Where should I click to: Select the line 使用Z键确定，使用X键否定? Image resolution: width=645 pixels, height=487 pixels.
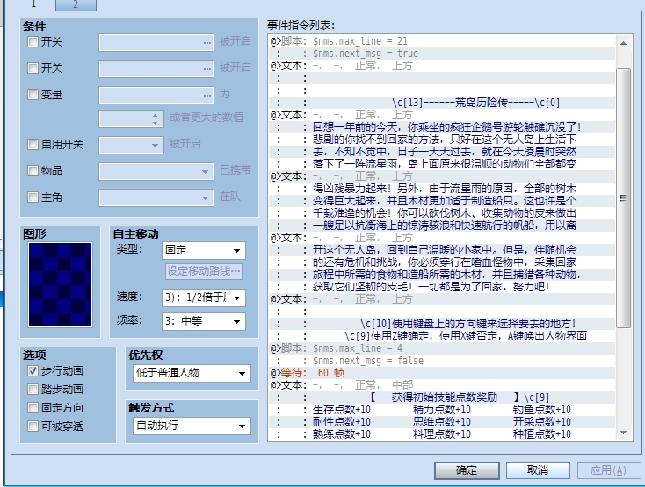coord(442,336)
